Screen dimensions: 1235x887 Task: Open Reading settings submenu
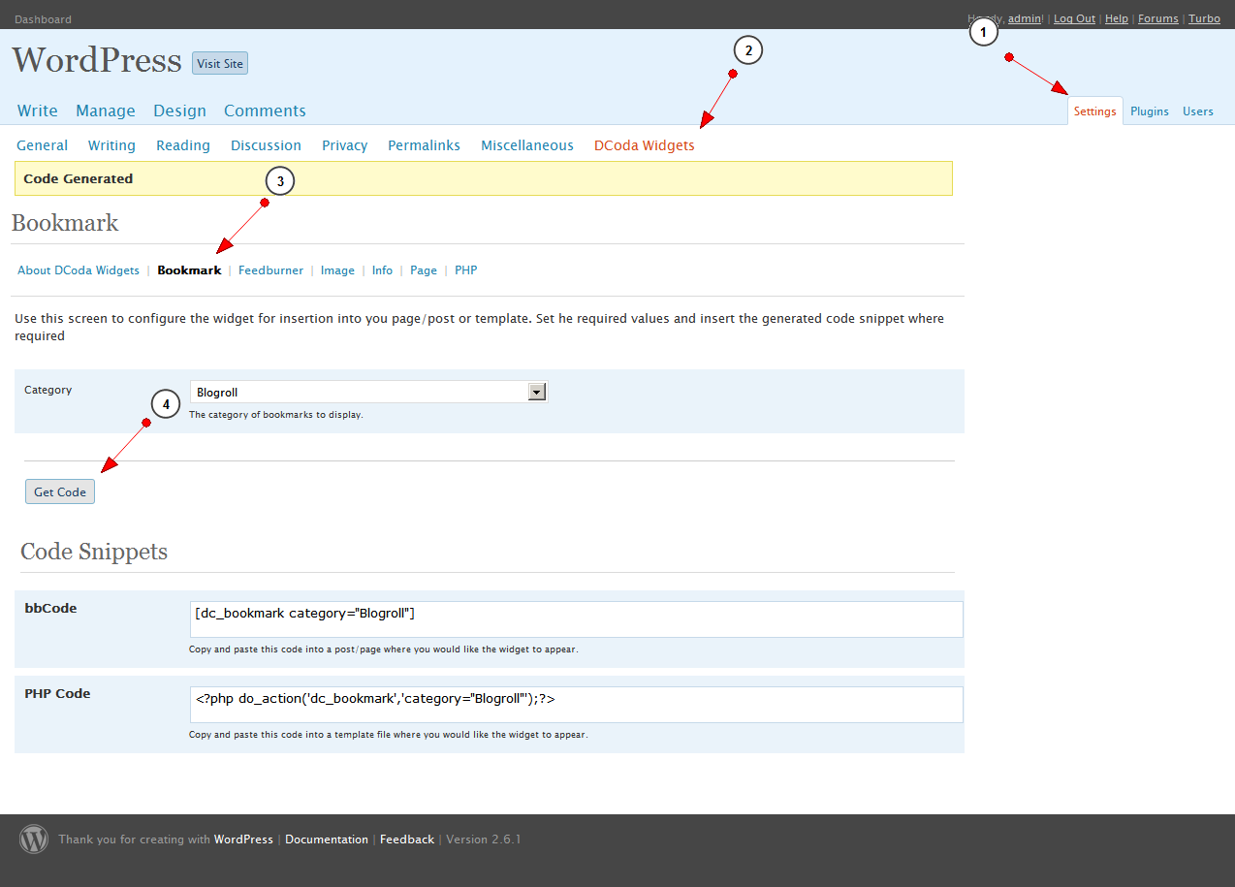[183, 145]
